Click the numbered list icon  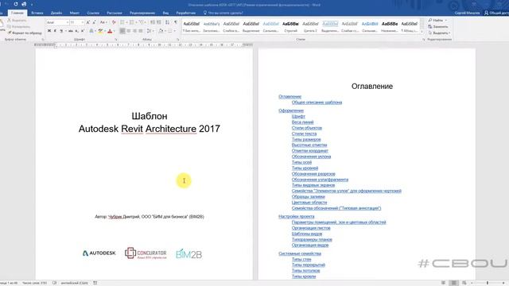click(x=132, y=22)
